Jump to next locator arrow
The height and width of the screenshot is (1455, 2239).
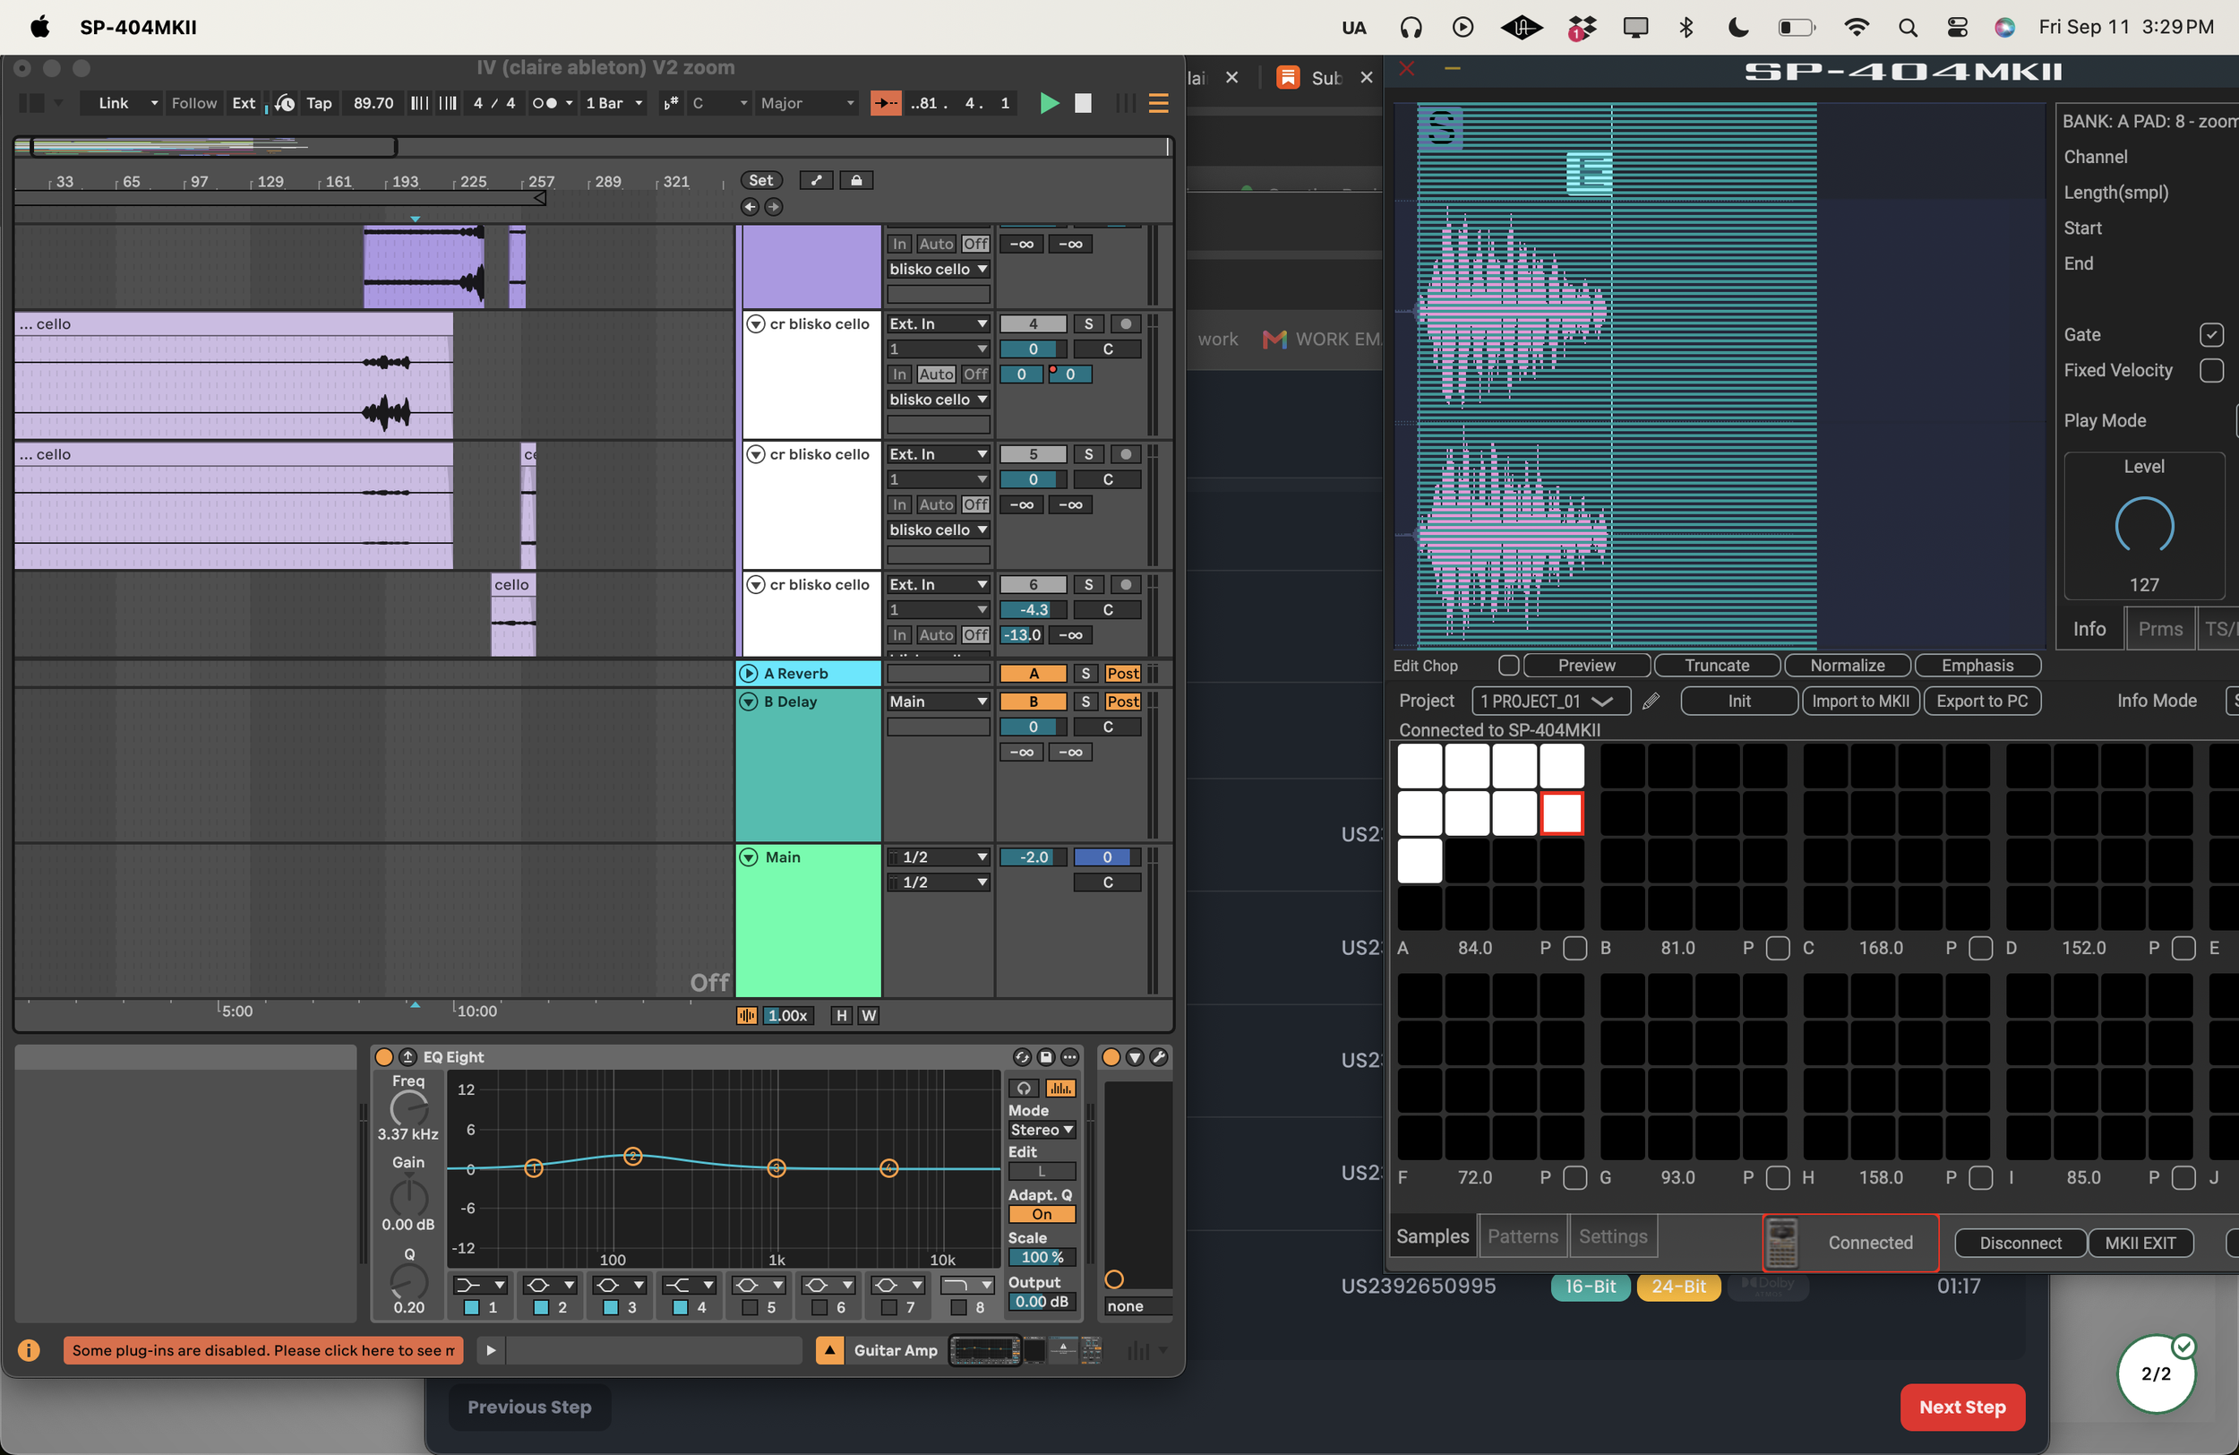pos(773,207)
